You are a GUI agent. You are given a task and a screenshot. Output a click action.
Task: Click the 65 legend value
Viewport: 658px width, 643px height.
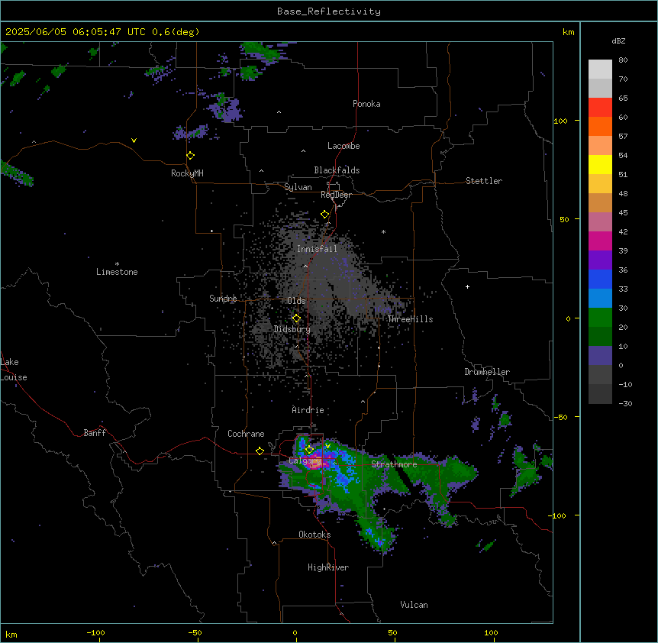pos(623,99)
